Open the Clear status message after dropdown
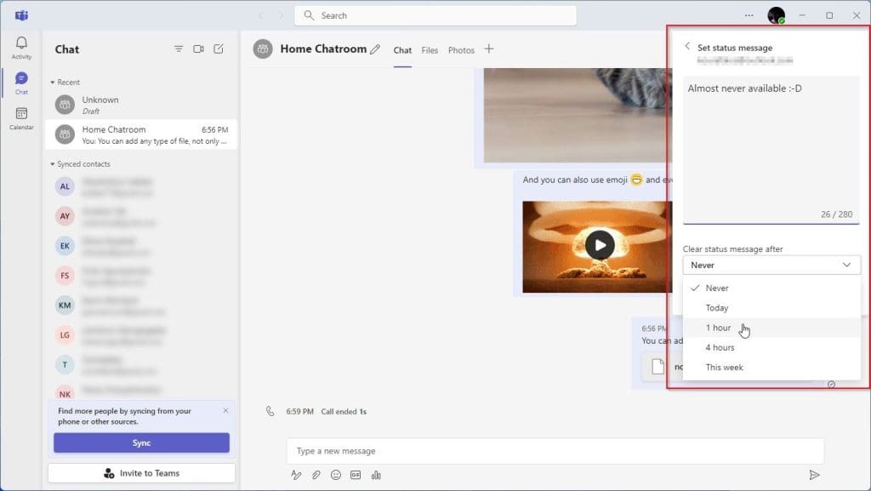This screenshot has width=871, height=491. (x=771, y=265)
